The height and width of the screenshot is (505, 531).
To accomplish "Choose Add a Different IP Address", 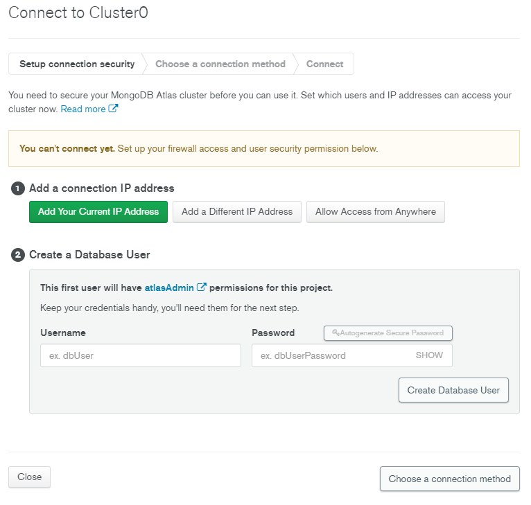I will [237, 212].
